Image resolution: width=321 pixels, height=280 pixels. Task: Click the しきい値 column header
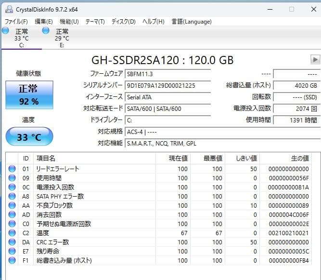[x=242, y=158]
